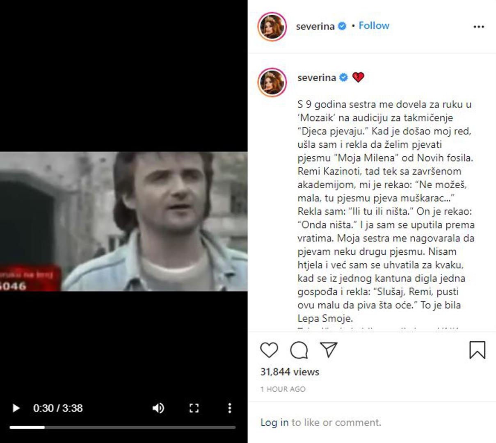The height and width of the screenshot is (443, 496).
Task: Open comments via speech bubble icon
Action: [x=299, y=350]
